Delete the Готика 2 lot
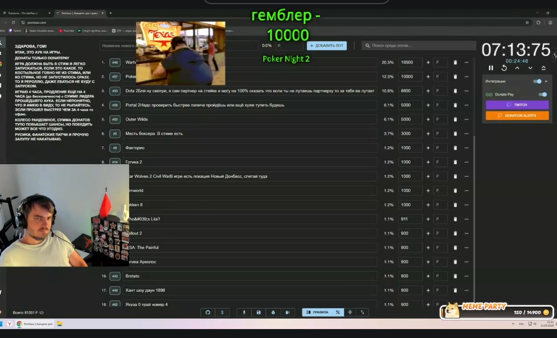Screen dimensions: 557x338 coord(455,162)
